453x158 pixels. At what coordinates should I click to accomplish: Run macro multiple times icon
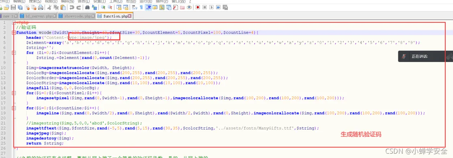[x=218, y=7]
